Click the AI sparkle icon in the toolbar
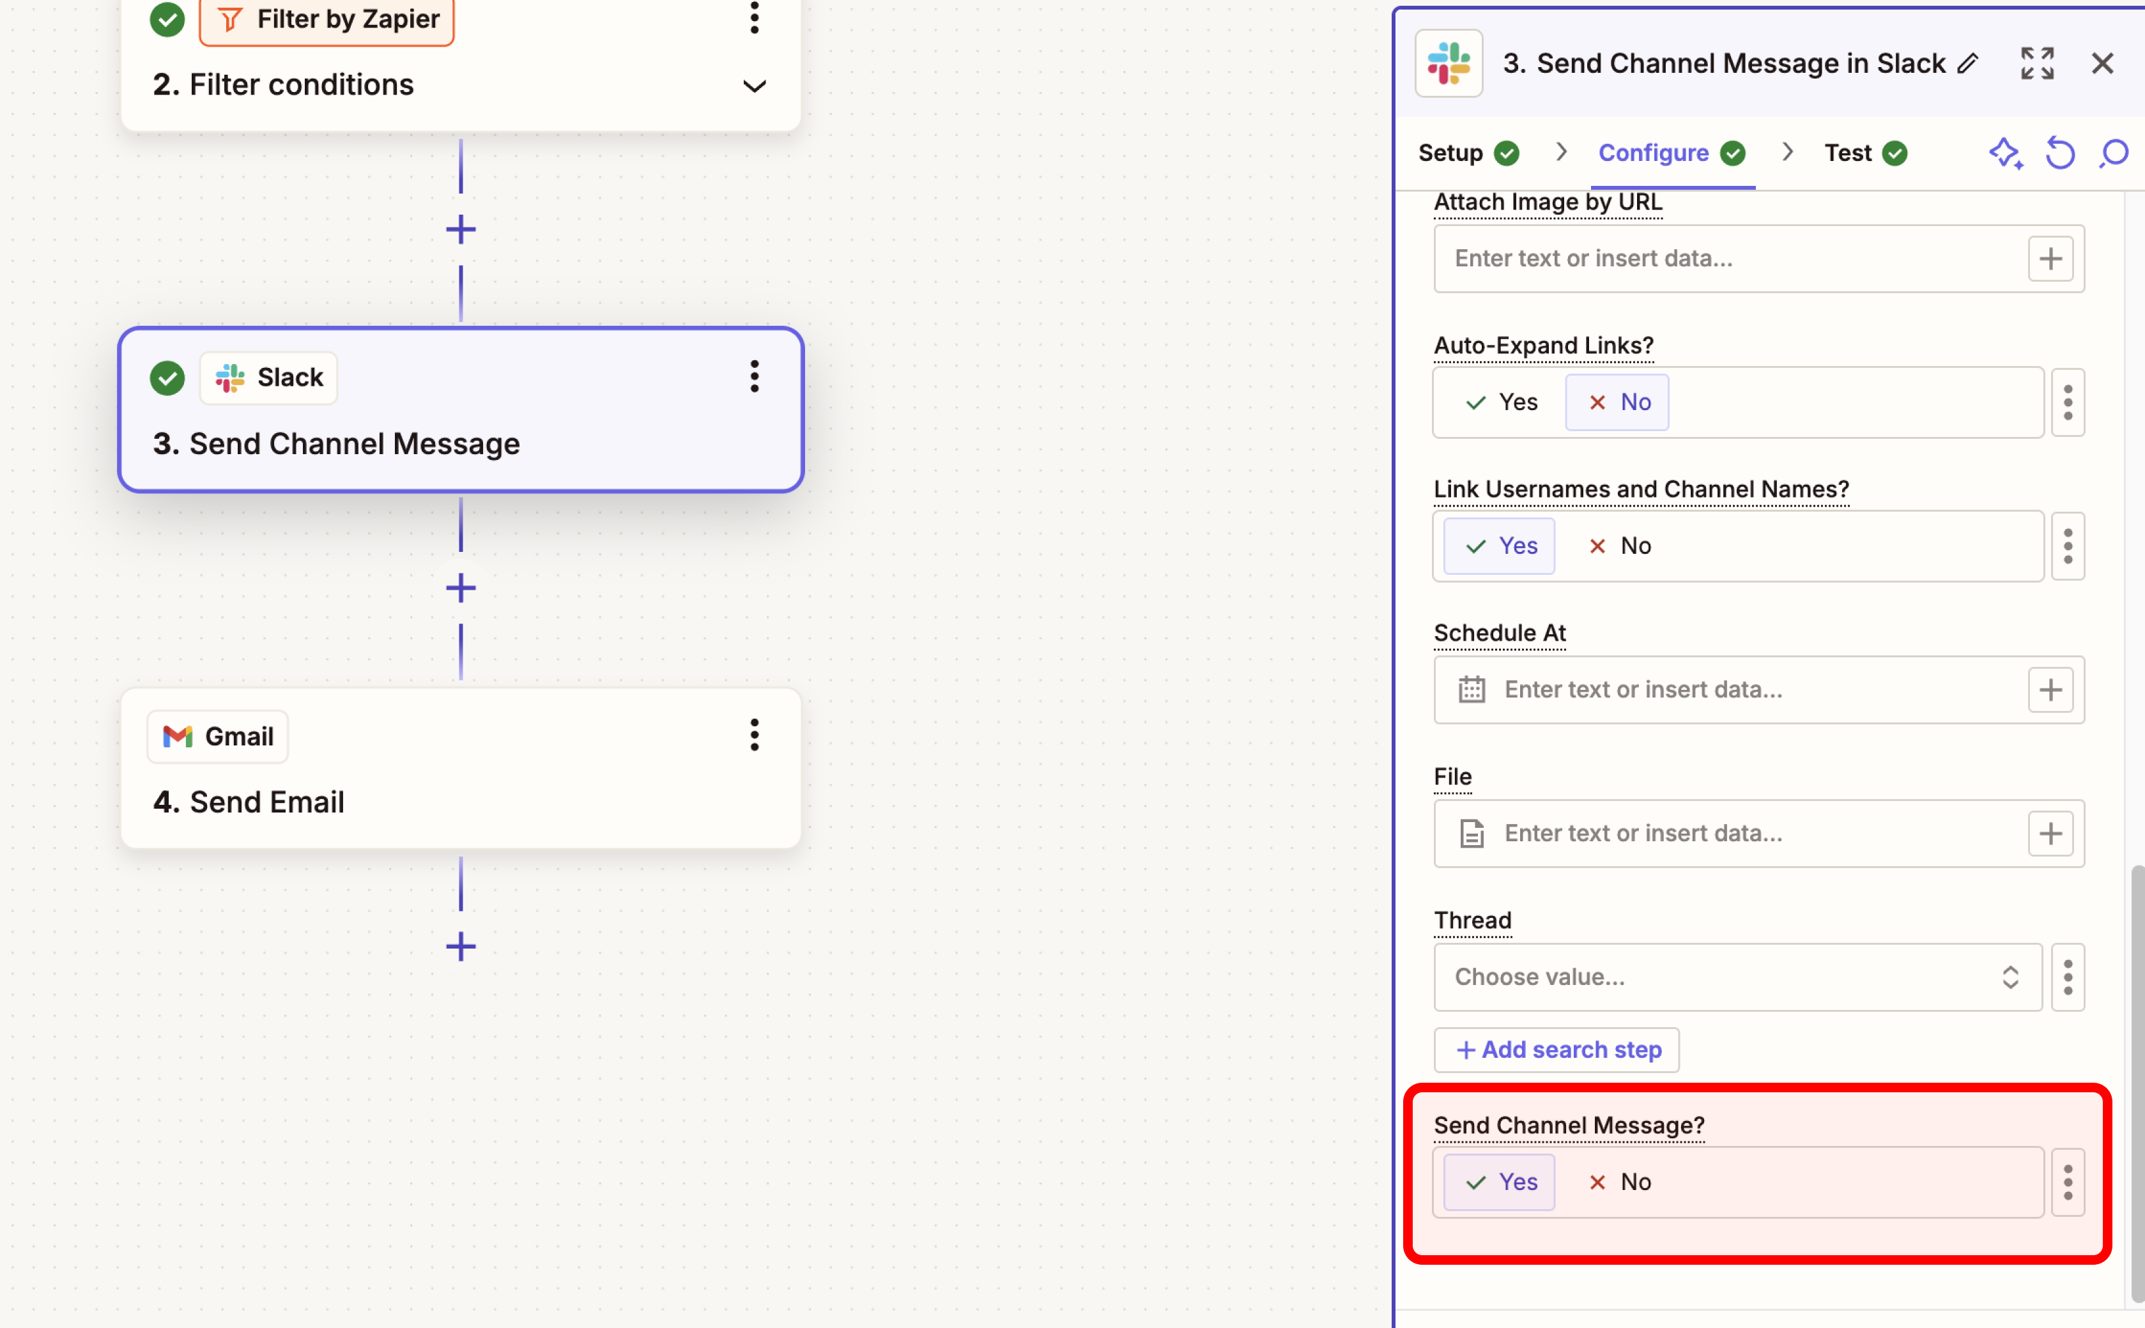 [x=2004, y=154]
